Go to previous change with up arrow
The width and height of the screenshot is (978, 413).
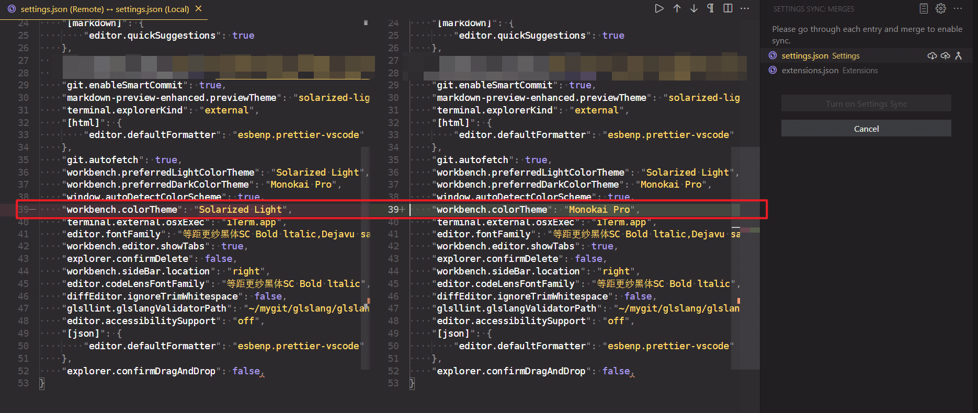677,8
